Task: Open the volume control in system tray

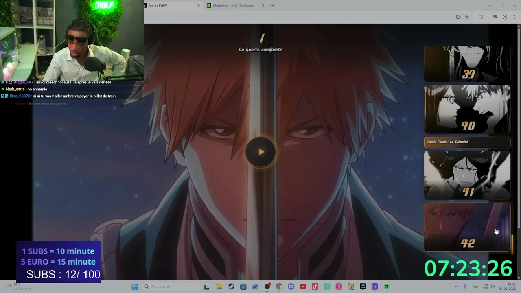Action: point(492,286)
